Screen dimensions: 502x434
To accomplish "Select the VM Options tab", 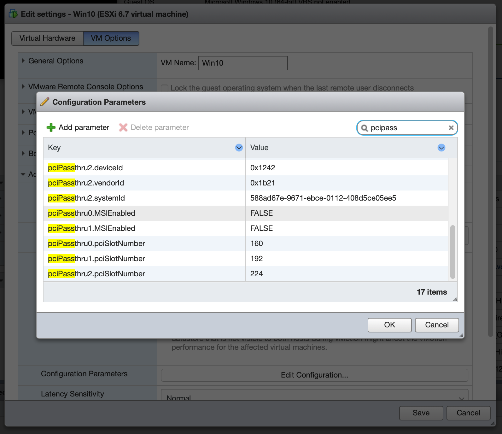I will 111,38.
